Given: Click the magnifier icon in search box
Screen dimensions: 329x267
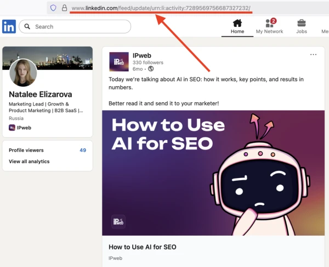Looking at the screenshot, I should click(27, 26).
